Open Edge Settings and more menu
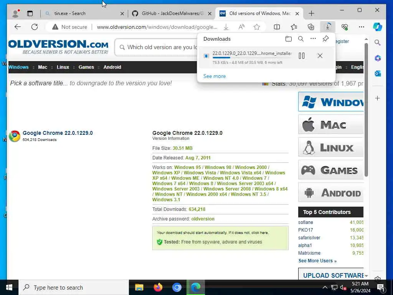 [x=362, y=27]
